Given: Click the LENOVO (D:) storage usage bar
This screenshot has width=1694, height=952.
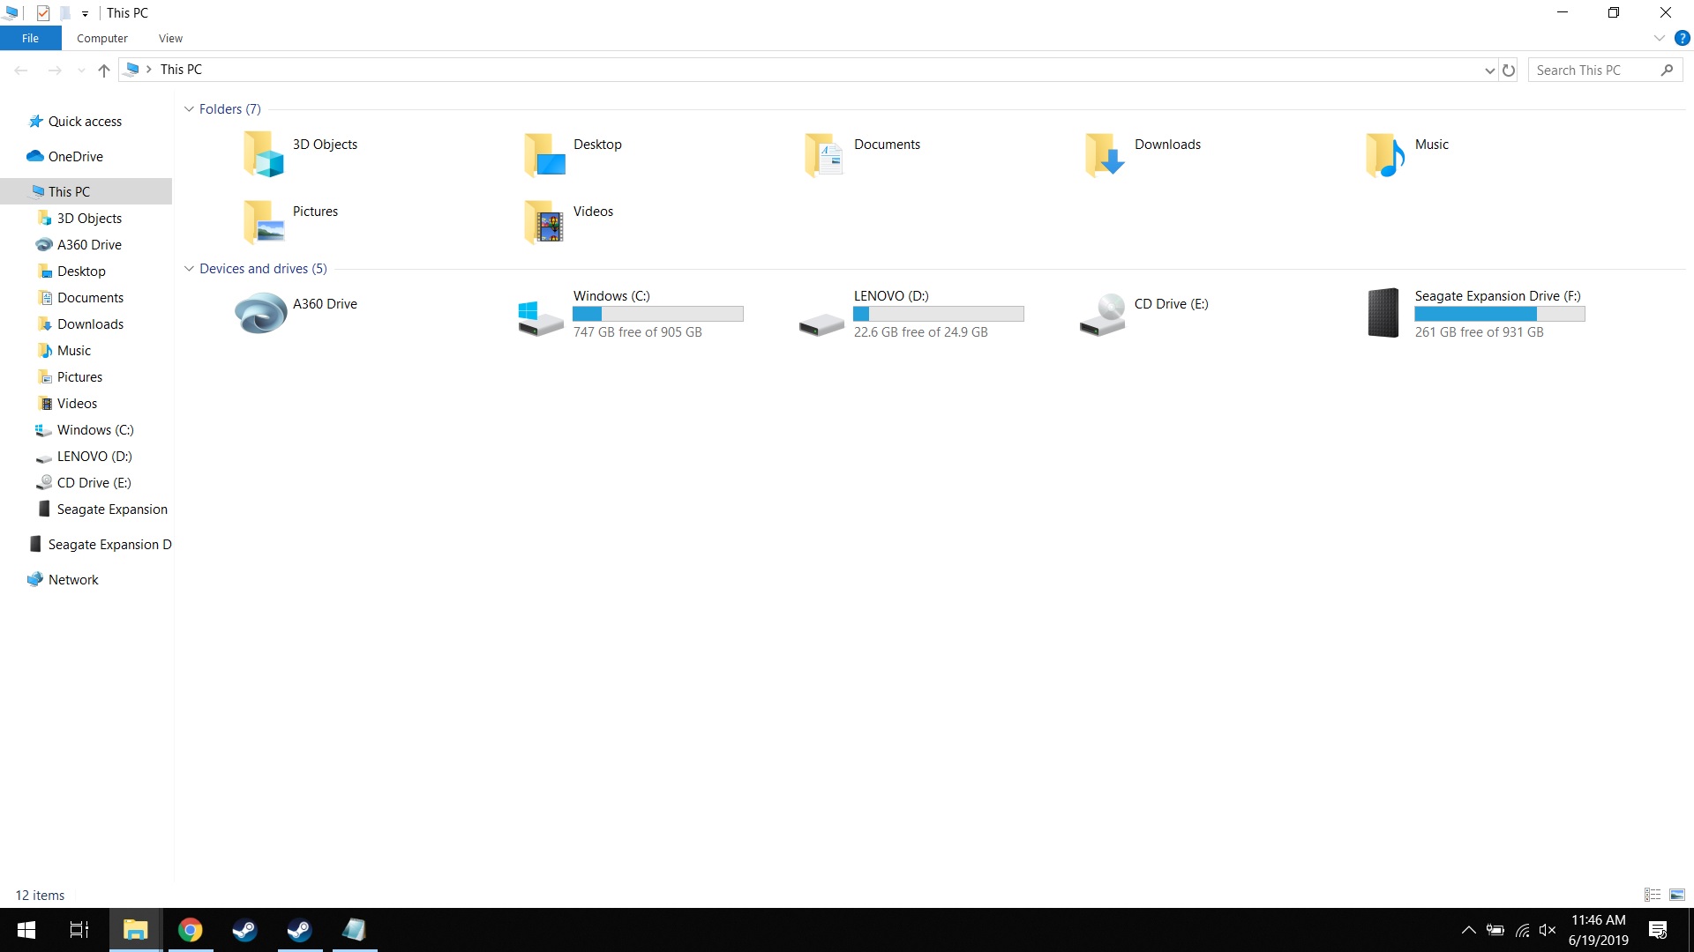Looking at the screenshot, I should (x=939, y=314).
